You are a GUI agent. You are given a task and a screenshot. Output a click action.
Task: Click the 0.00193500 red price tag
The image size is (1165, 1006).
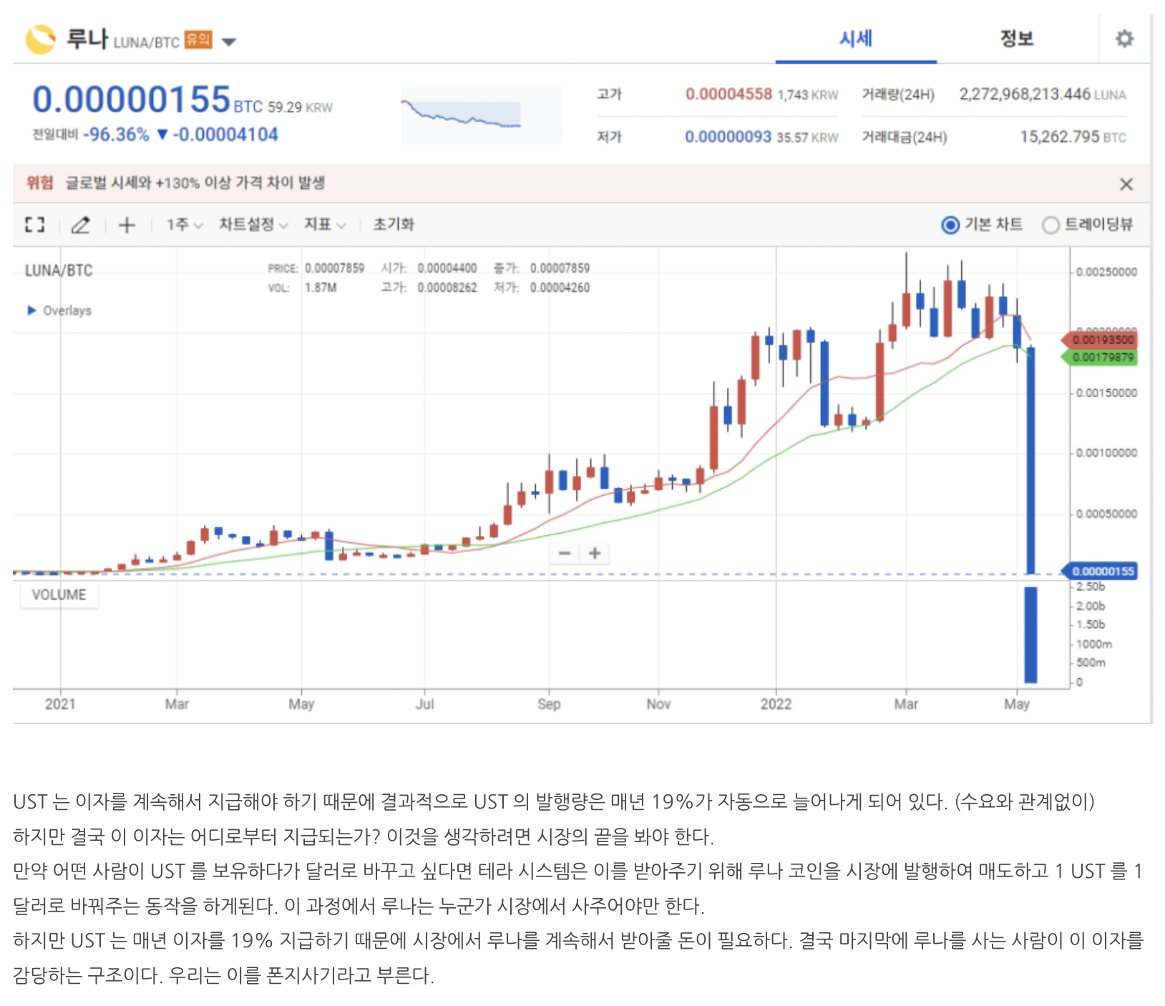[x=1100, y=340]
